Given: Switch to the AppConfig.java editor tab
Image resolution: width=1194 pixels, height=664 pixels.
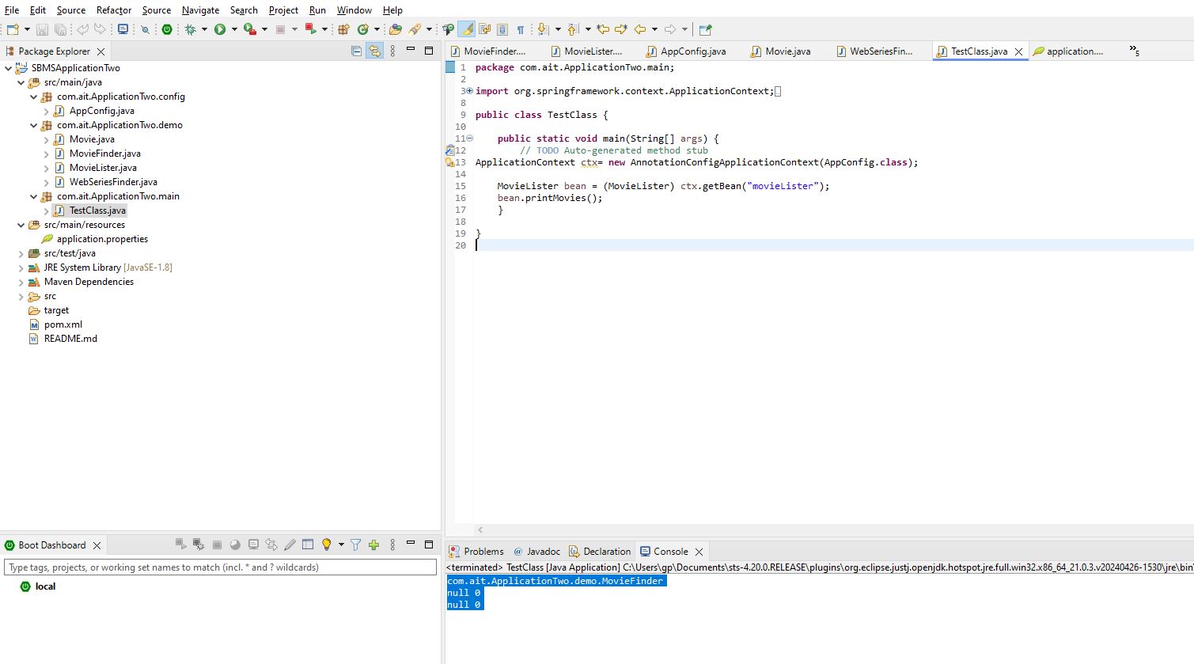Looking at the screenshot, I should pos(692,51).
